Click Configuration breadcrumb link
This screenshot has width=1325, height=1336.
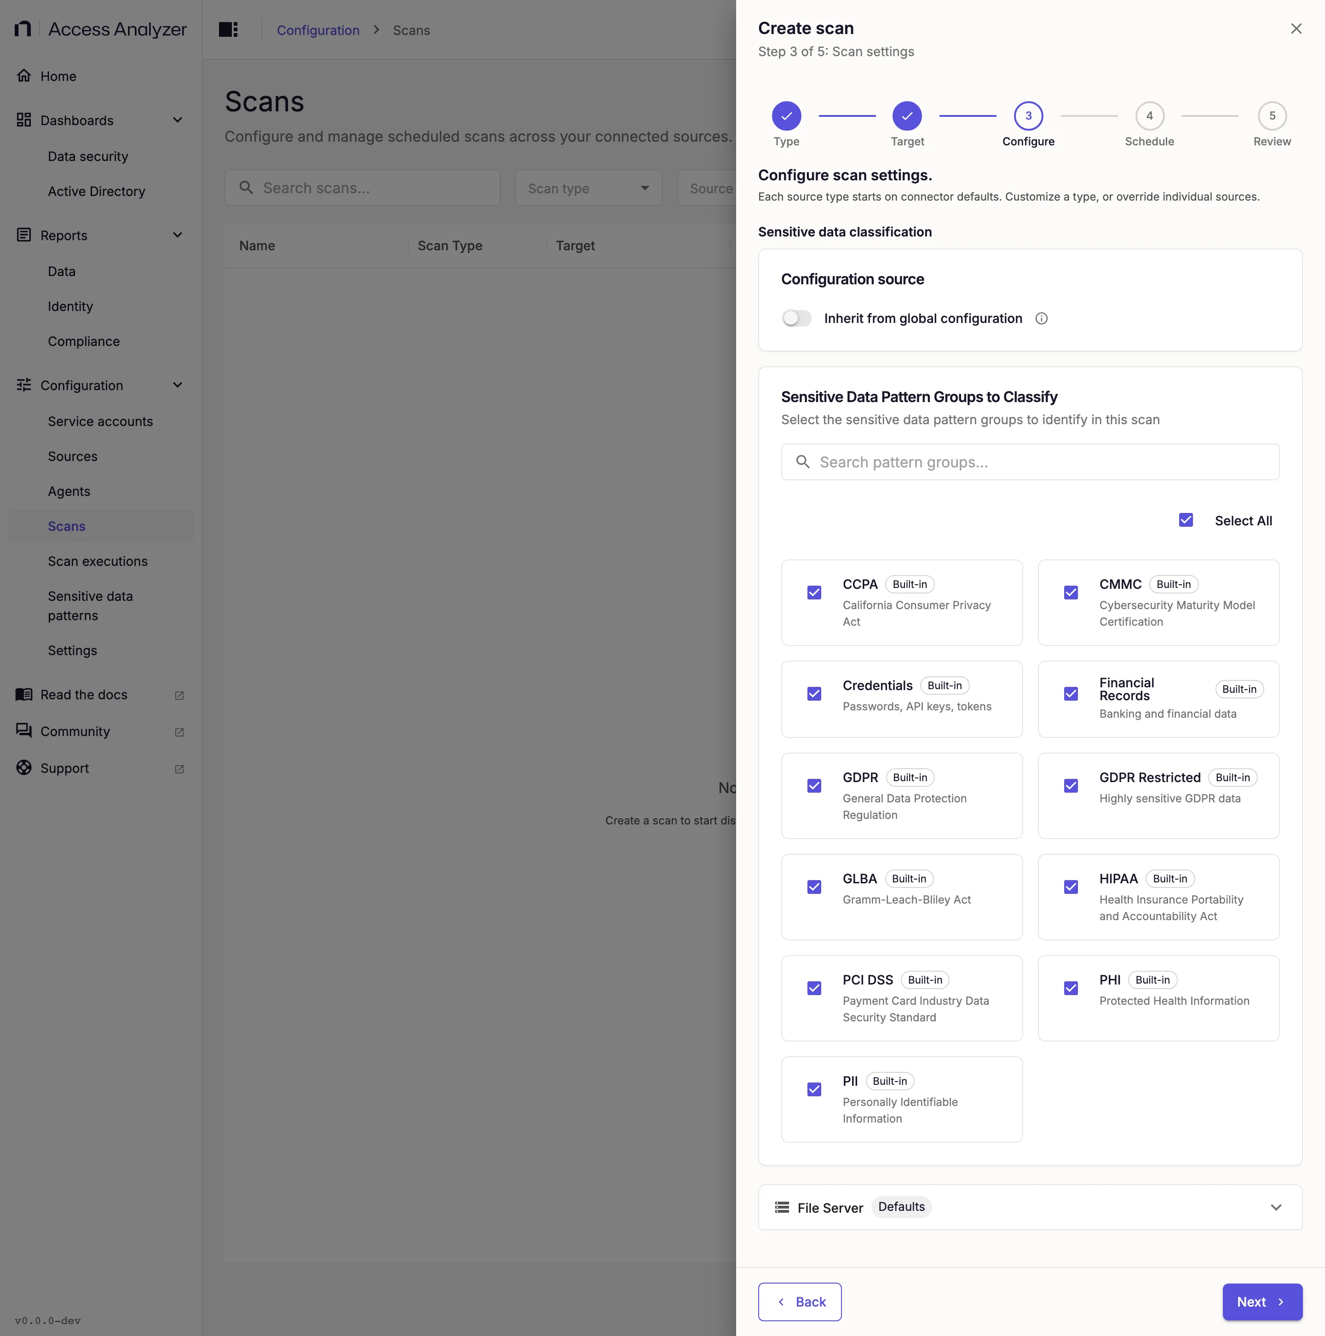[318, 30]
